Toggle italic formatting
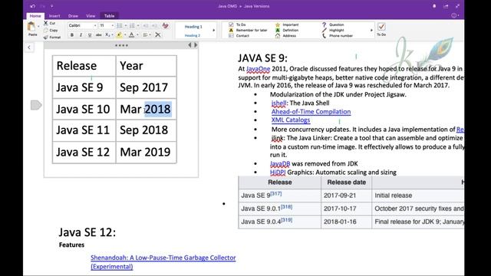 tap(81, 35)
